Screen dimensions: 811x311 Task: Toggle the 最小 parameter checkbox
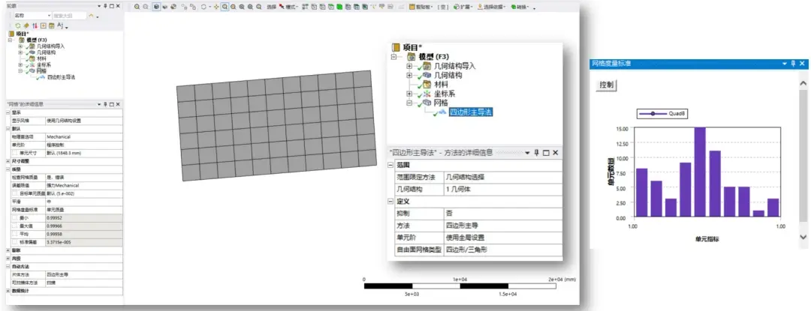16,217
